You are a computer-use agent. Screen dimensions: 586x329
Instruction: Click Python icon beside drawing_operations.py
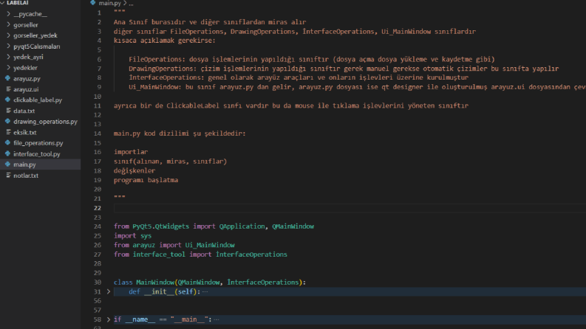click(8, 121)
